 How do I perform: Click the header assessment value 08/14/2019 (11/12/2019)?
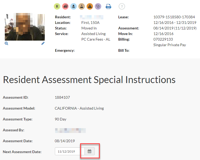coord(175,28)
